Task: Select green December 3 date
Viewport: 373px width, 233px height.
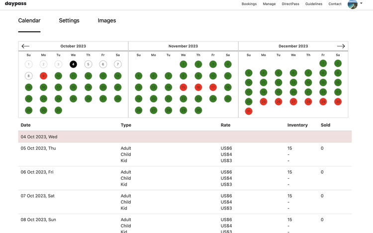Action: [249, 73]
